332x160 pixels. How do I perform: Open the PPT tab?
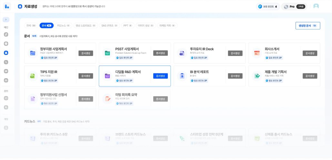coord(128,26)
